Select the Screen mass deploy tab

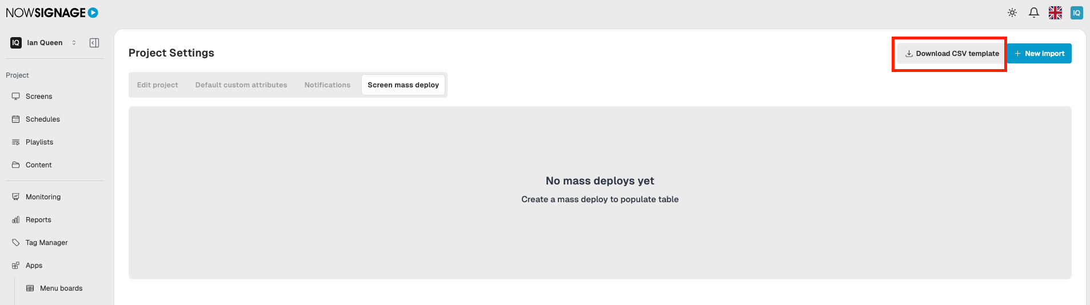(404, 85)
